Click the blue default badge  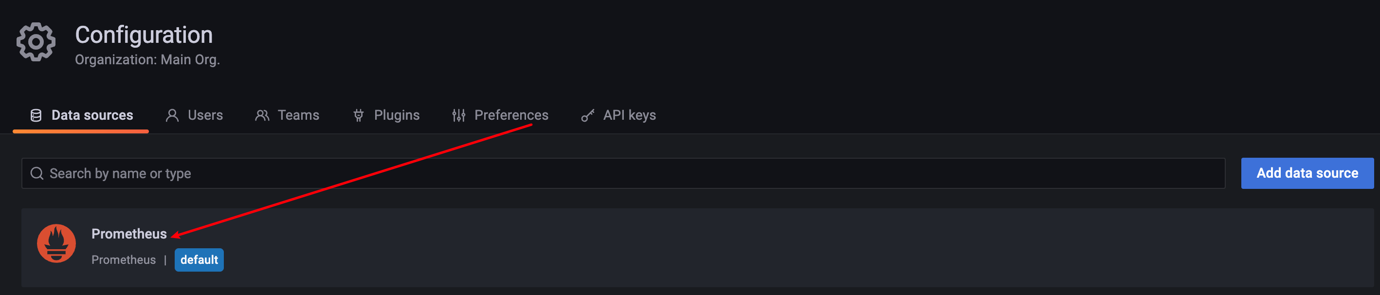click(199, 260)
